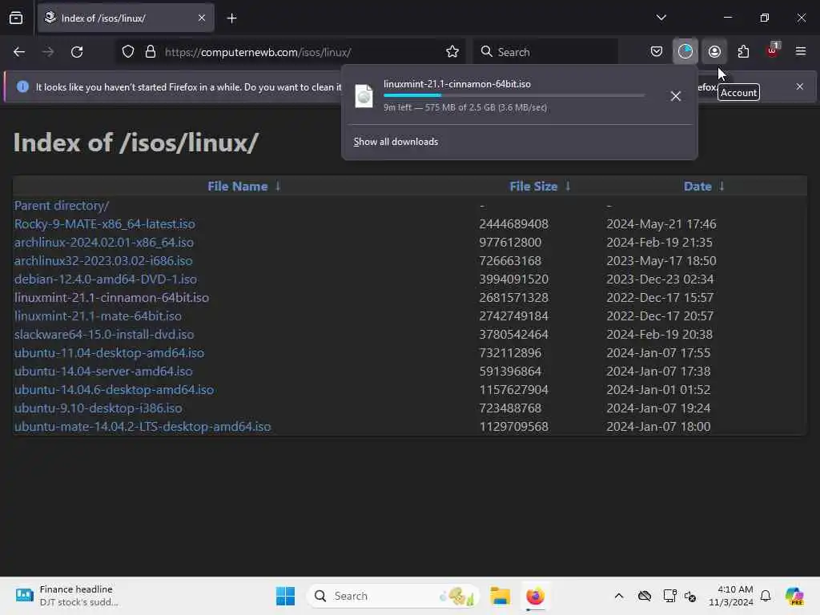Show site security padlock details
820x615 pixels.
(151, 52)
